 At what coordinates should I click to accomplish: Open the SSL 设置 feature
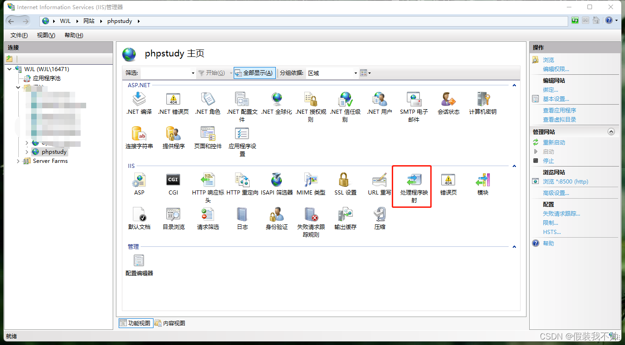click(x=345, y=184)
